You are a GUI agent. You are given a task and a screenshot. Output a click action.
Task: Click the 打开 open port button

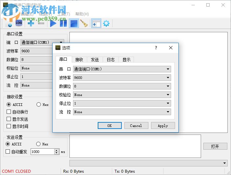(215, 146)
